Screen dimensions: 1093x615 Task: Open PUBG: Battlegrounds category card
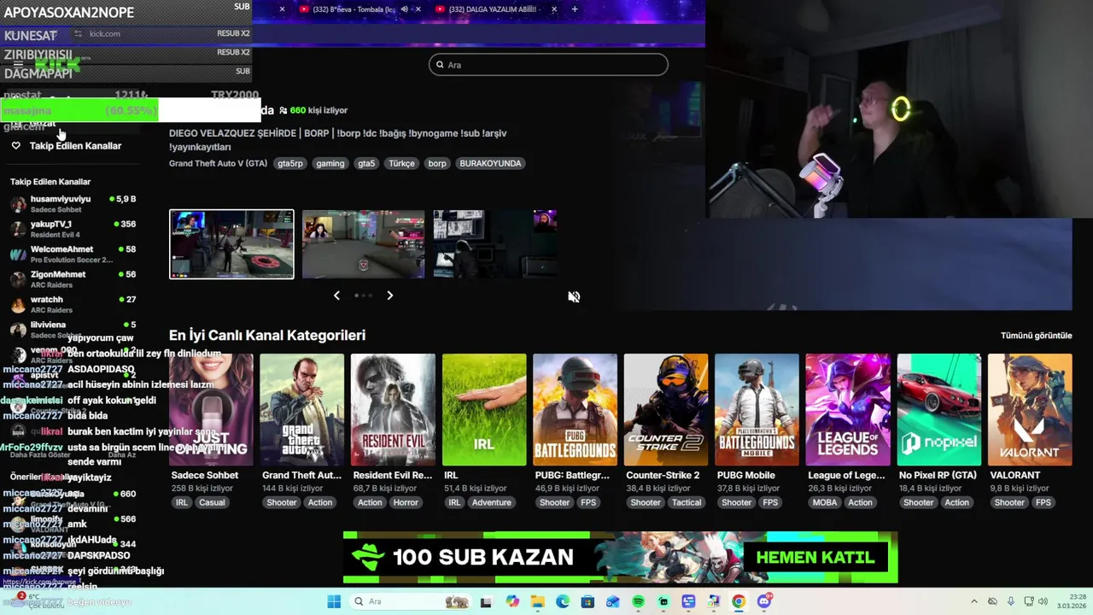(x=575, y=410)
